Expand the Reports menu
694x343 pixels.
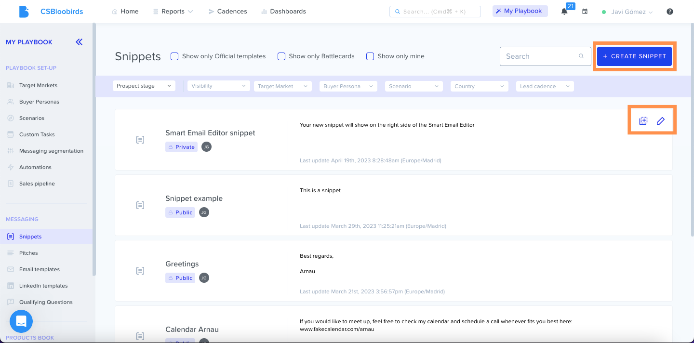[x=173, y=12]
